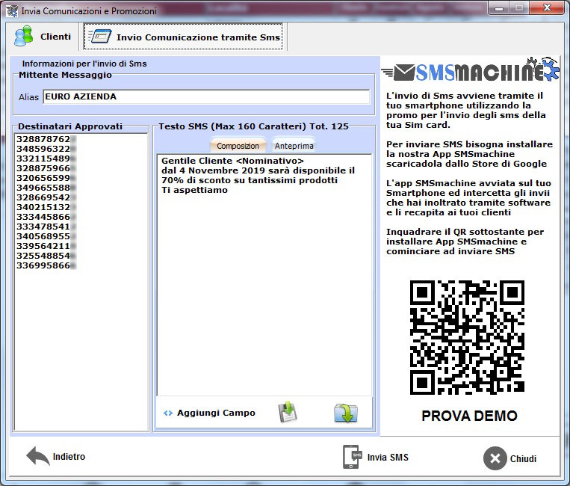Click inside the SMS text composition area
Viewport: 570px width, 486px height.
point(264,275)
